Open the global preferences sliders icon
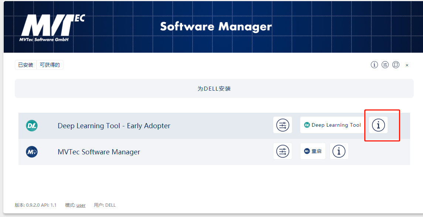The width and height of the screenshot is (423, 217). [x=385, y=64]
